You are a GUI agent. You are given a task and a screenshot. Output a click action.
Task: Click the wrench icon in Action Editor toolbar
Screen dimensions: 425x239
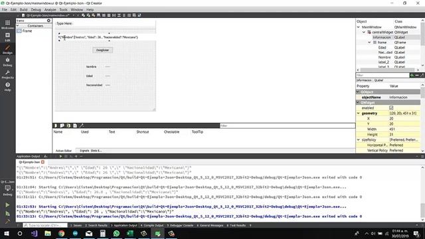(81, 125)
